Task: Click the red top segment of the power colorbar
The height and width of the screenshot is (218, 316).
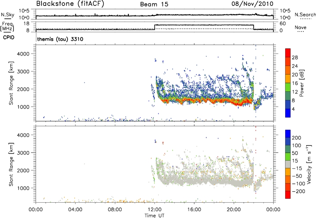Action: click(x=288, y=53)
